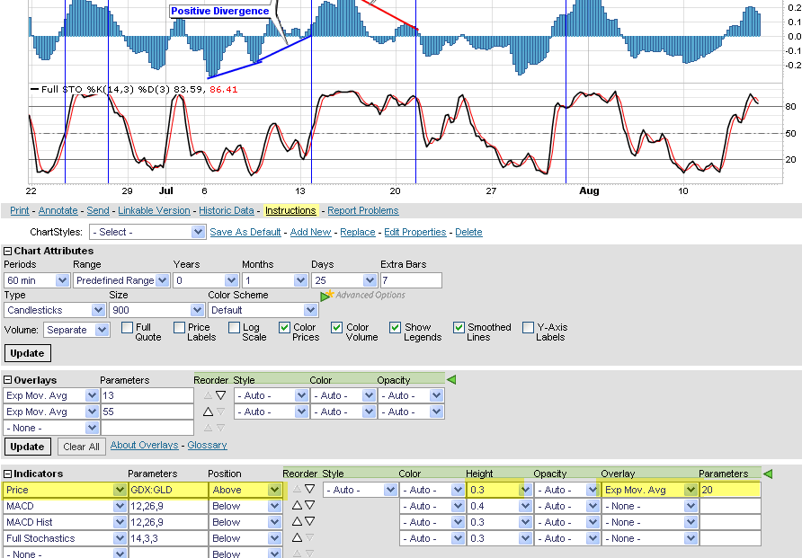Move MACD indicator up in order
This screenshot has height=558, width=802.
pos(296,506)
